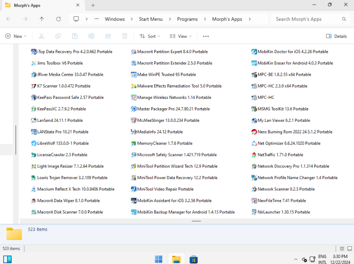The image size is (354, 264).
Task: Open the Sort options dropdown
Action: [150, 36]
